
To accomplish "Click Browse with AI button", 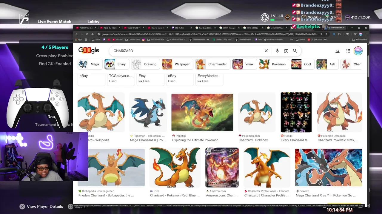I will point(336,28).
